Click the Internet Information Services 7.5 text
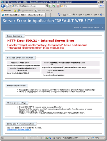The width and height of the screenshot is (107, 141). (88, 28)
